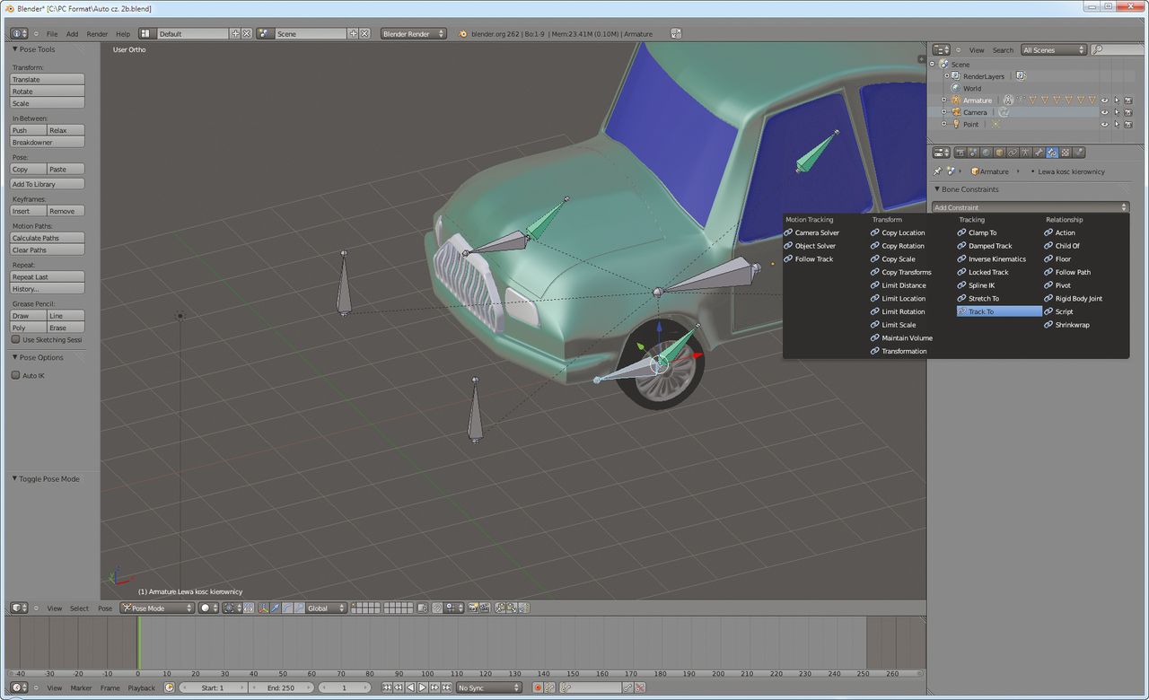Open the Scene properties tab icon
This screenshot has width=1149, height=700.
(x=973, y=153)
